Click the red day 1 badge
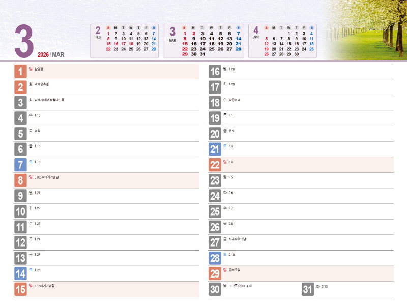407x307 pixels. [20, 71]
